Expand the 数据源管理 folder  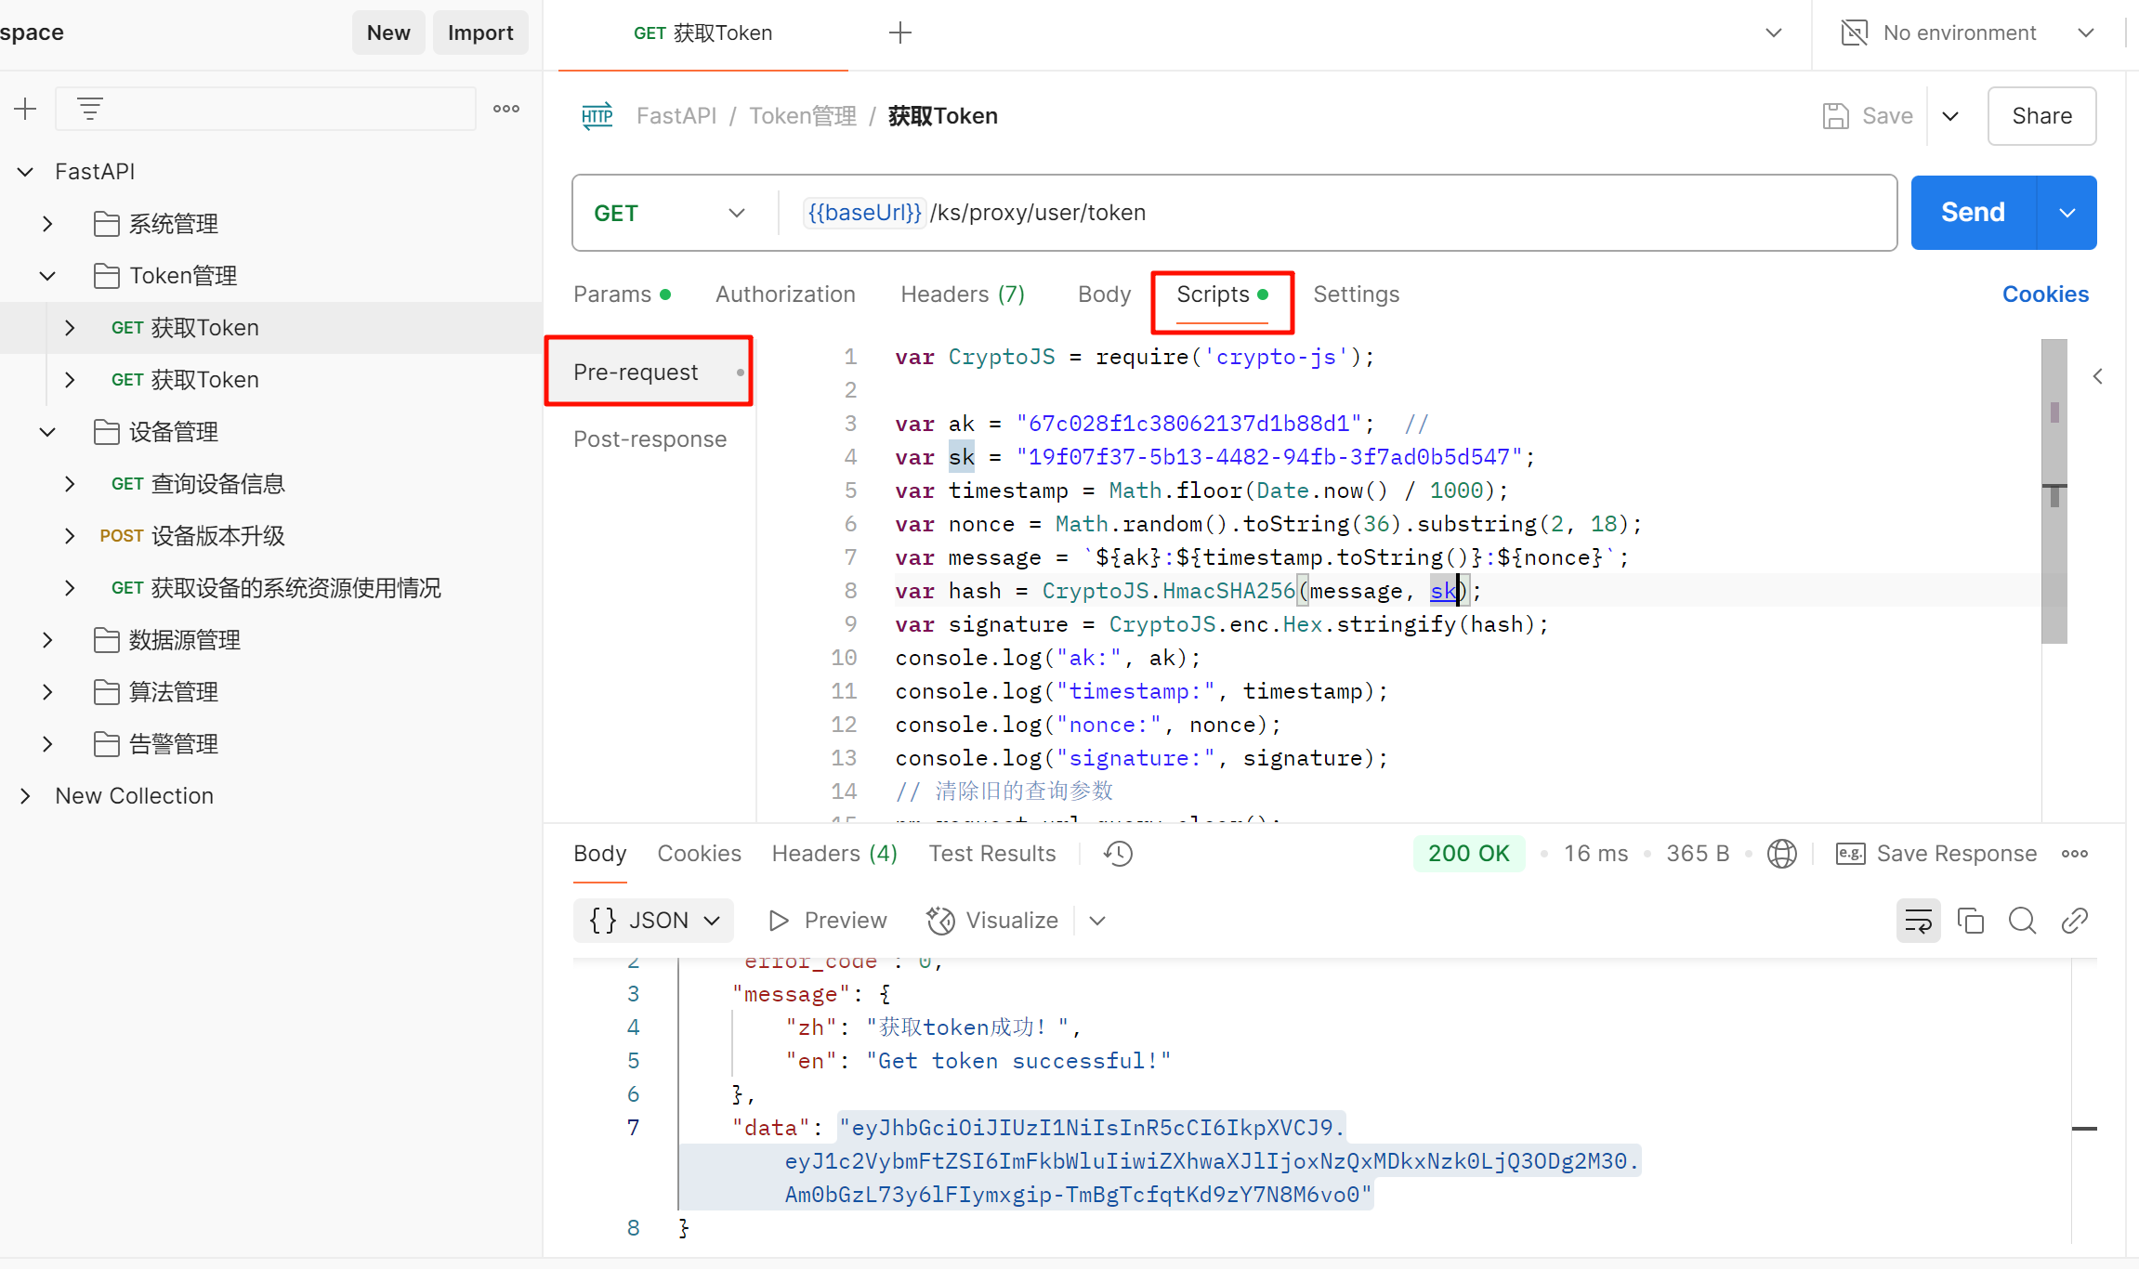pyautogui.click(x=47, y=640)
